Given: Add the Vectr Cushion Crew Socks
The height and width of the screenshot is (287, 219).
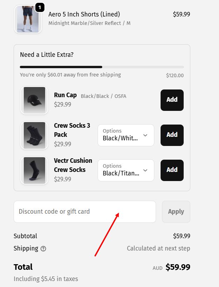Looking at the screenshot, I should 172,170.
